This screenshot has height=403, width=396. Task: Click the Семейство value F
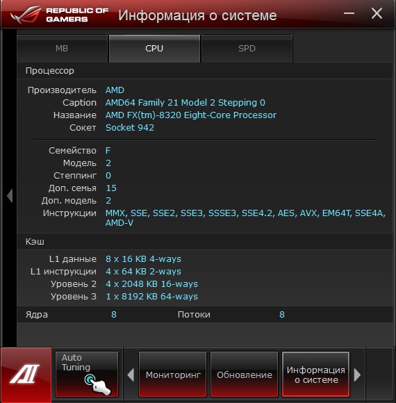[108, 151]
